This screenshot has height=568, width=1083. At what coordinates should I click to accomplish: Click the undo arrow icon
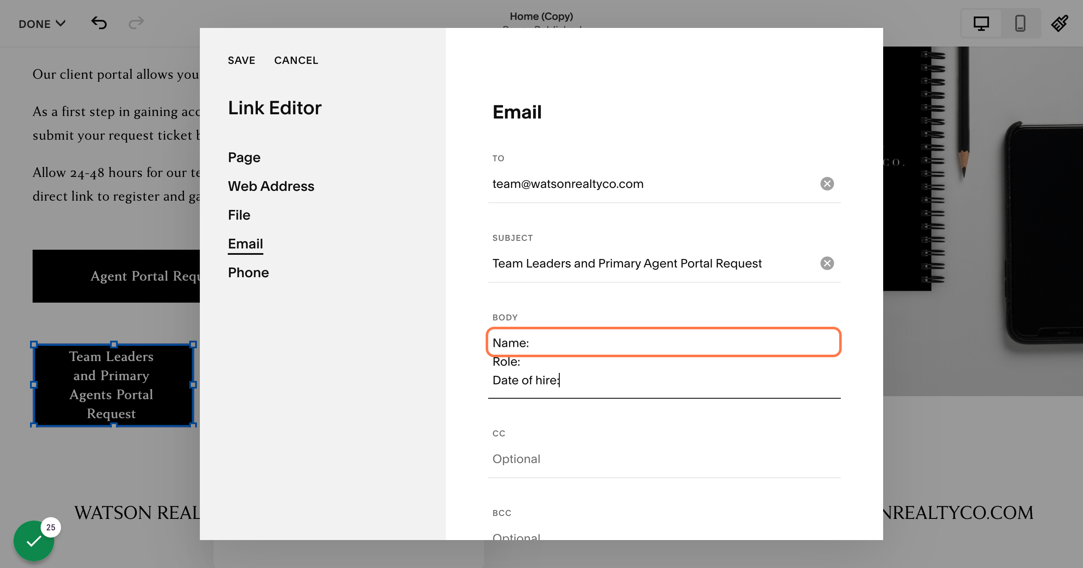(99, 23)
